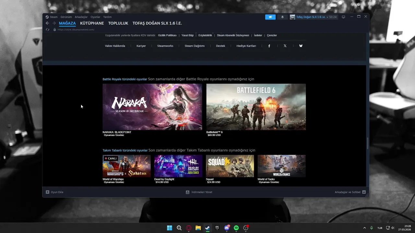Open the Yardım menu
This screenshot has width=415, height=233.
[107, 17]
